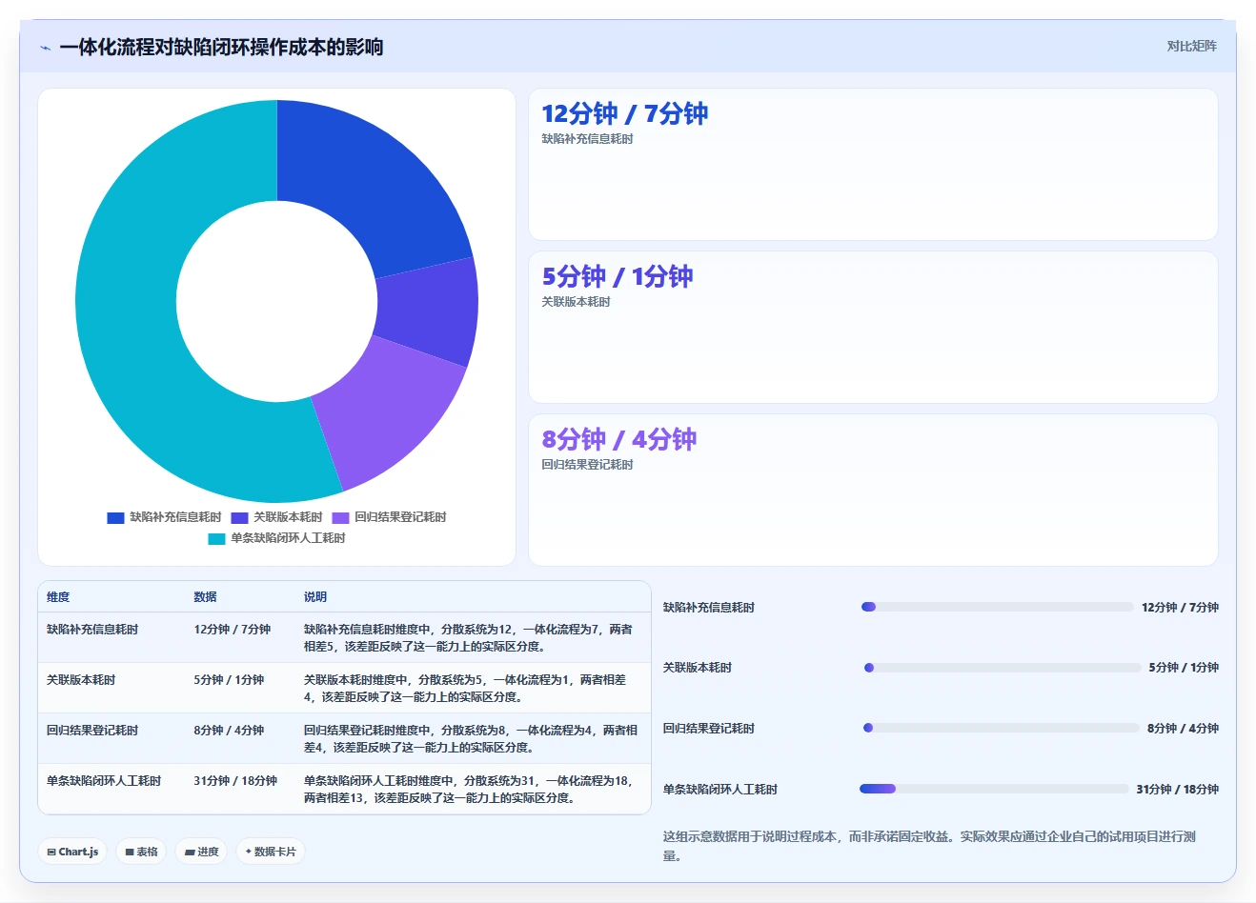Click progress bar for 关联版本耗时
The image size is (1256, 903).
click(1002, 668)
